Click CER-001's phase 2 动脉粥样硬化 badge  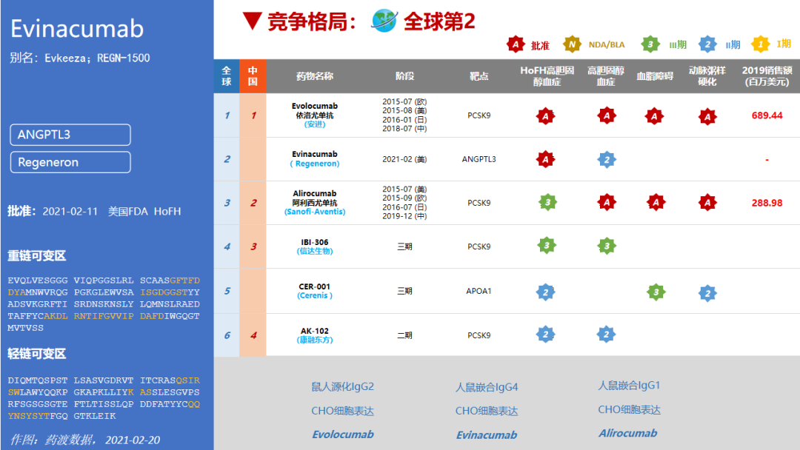[707, 293]
